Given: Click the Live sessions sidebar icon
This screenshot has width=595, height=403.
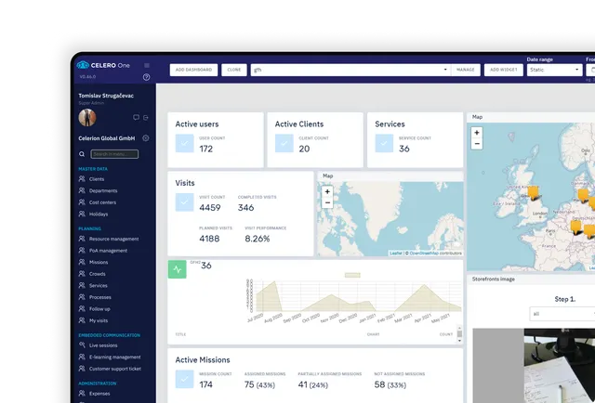Looking at the screenshot, I should [82, 345].
